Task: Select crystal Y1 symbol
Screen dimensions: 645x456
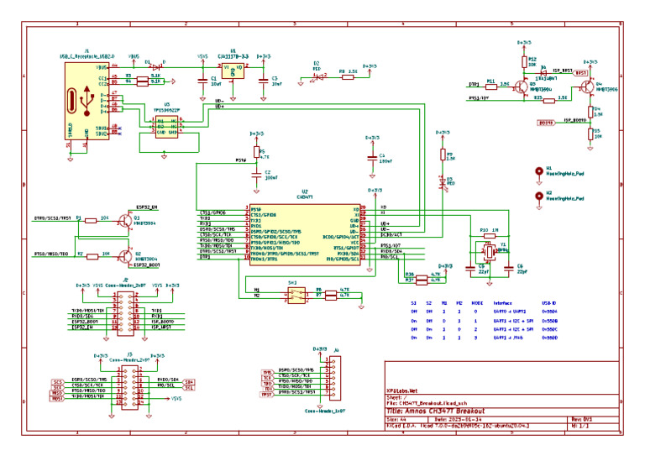Action: tap(489, 252)
